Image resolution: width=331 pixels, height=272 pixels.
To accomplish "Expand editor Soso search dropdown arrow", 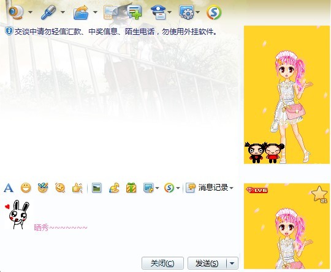I will 178,188.
